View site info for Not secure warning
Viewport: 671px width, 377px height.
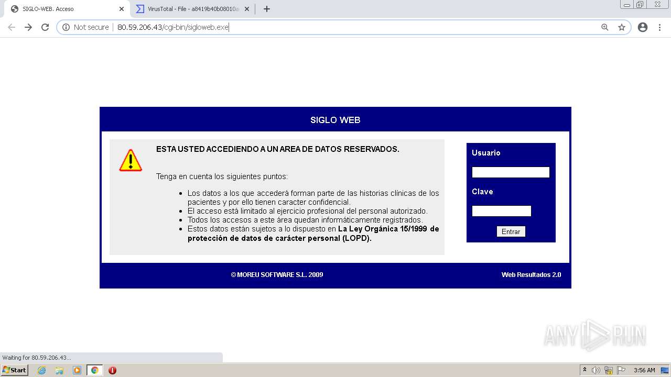point(85,27)
